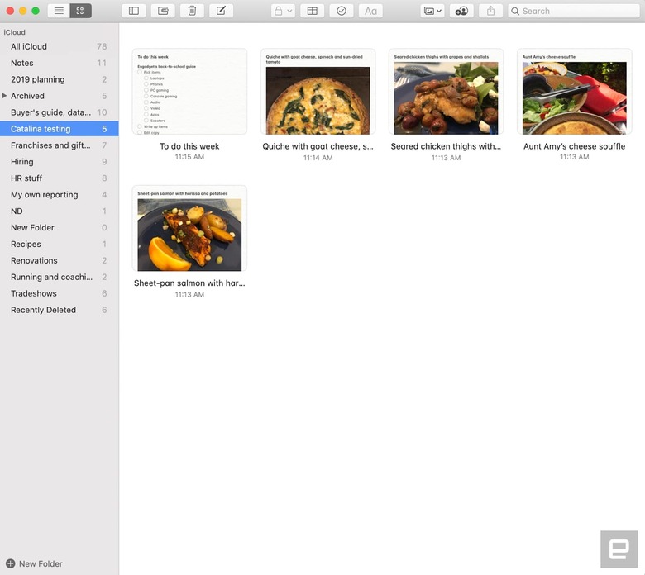Open My own reporting folder
The height and width of the screenshot is (575, 645).
click(x=60, y=194)
